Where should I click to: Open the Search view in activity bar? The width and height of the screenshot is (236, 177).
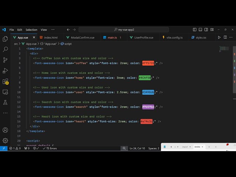[x=5, y=49]
